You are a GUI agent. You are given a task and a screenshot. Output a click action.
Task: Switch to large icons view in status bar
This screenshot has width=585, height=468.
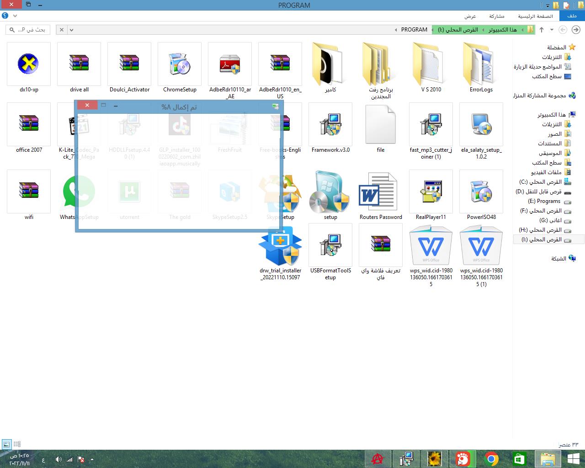pos(6,444)
